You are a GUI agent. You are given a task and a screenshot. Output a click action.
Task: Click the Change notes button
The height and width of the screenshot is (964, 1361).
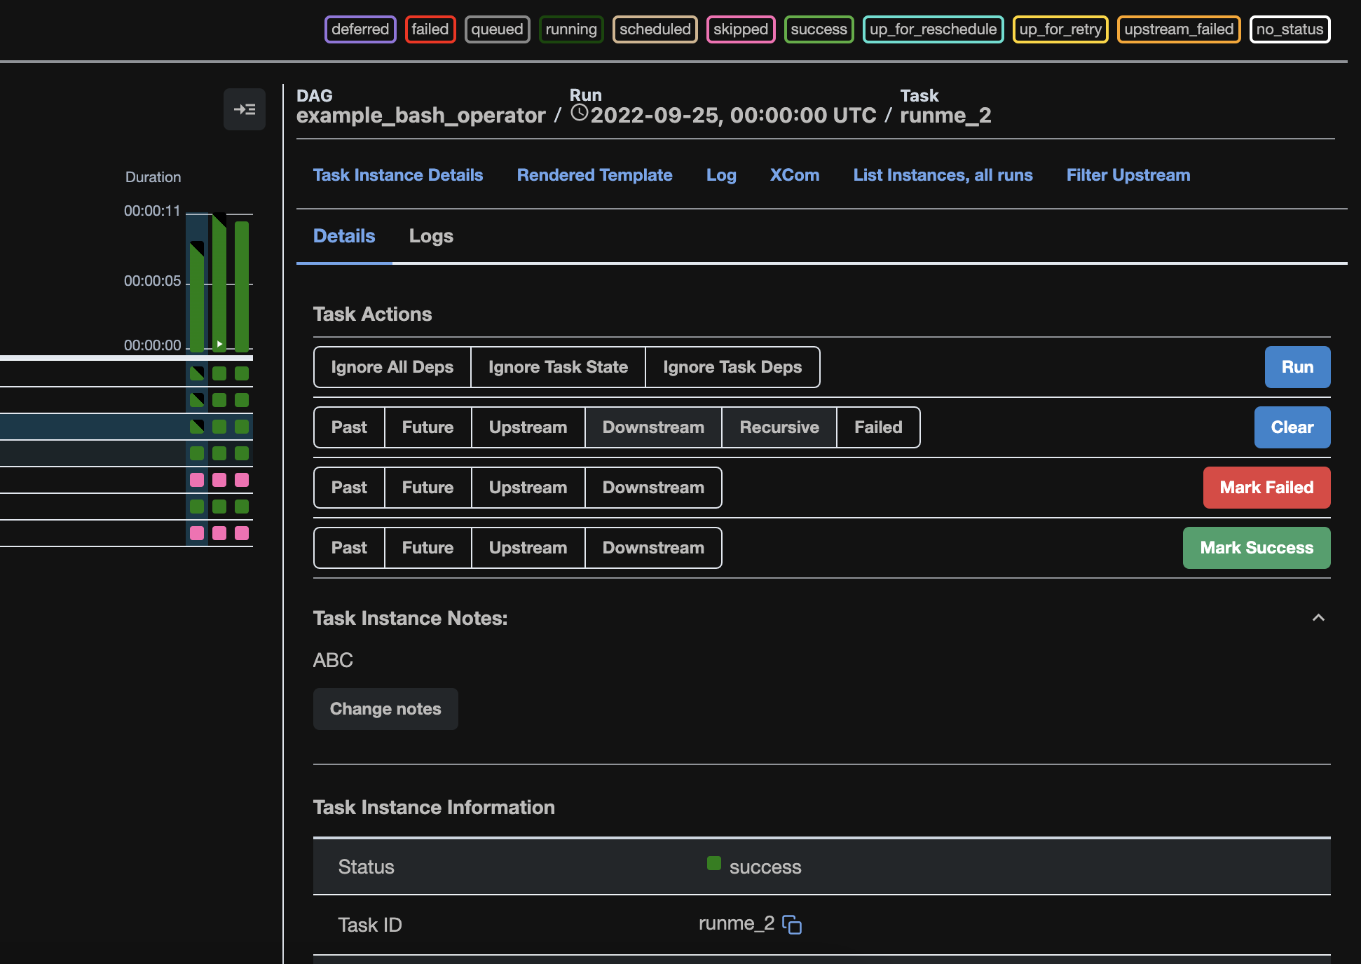(x=385, y=709)
